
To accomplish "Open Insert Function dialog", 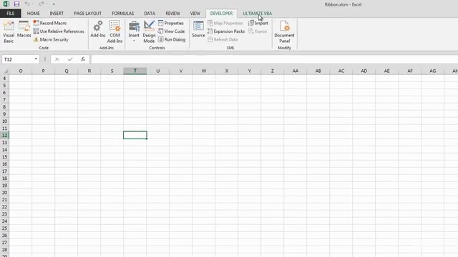I will coord(83,59).
